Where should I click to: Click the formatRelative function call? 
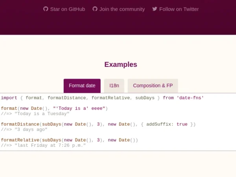[20, 140]
